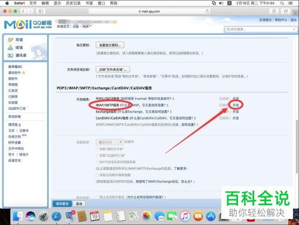Open the 文件 menu
Viewport: 299px width, 225px height.
click(x=33, y=3)
